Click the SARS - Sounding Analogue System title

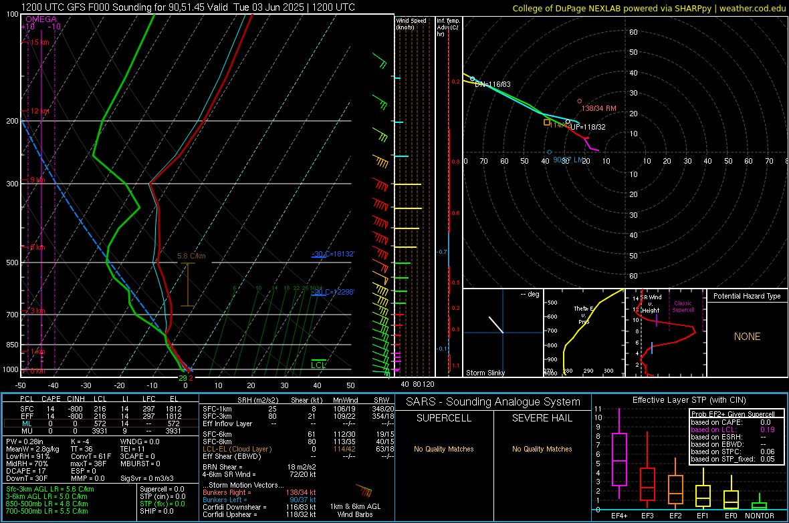493,402
